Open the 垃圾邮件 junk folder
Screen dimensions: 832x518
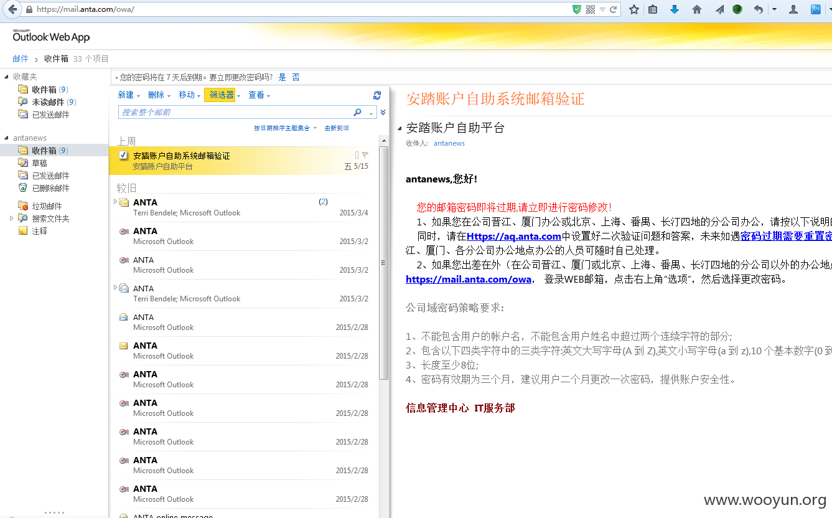pyautogui.click(x=47, y=206)
